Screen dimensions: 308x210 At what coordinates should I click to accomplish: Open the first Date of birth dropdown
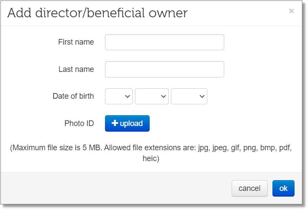(118, 96)
